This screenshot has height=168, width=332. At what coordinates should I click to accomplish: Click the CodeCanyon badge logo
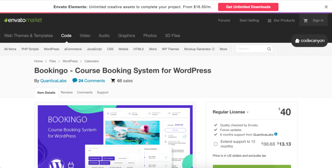(x=310, y=41)
